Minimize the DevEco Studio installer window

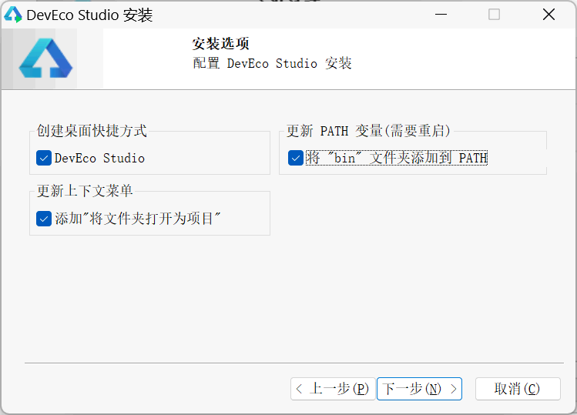(x=440, y=15)
